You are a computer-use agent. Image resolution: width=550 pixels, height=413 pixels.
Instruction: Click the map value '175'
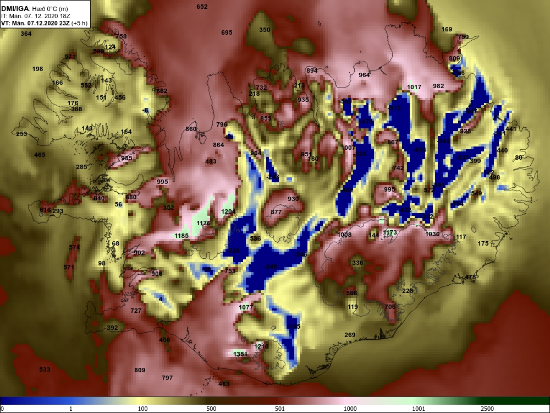(x=483, y=243)
